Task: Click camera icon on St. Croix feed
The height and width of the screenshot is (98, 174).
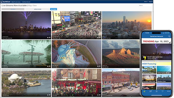Action: click(x=48, y=66)
